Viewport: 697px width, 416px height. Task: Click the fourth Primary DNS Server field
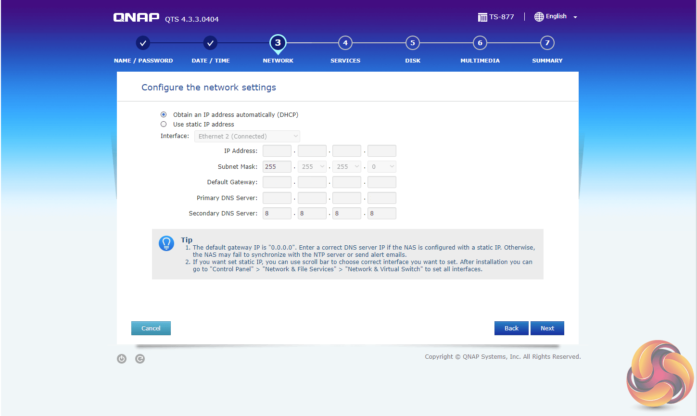pos(382,198)
